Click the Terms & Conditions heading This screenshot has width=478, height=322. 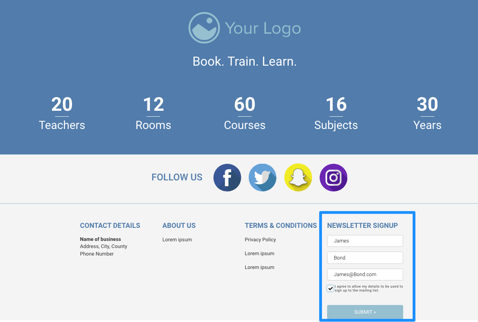tap(280, 225)
